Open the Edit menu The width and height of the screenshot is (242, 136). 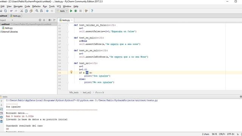(3, 6)
